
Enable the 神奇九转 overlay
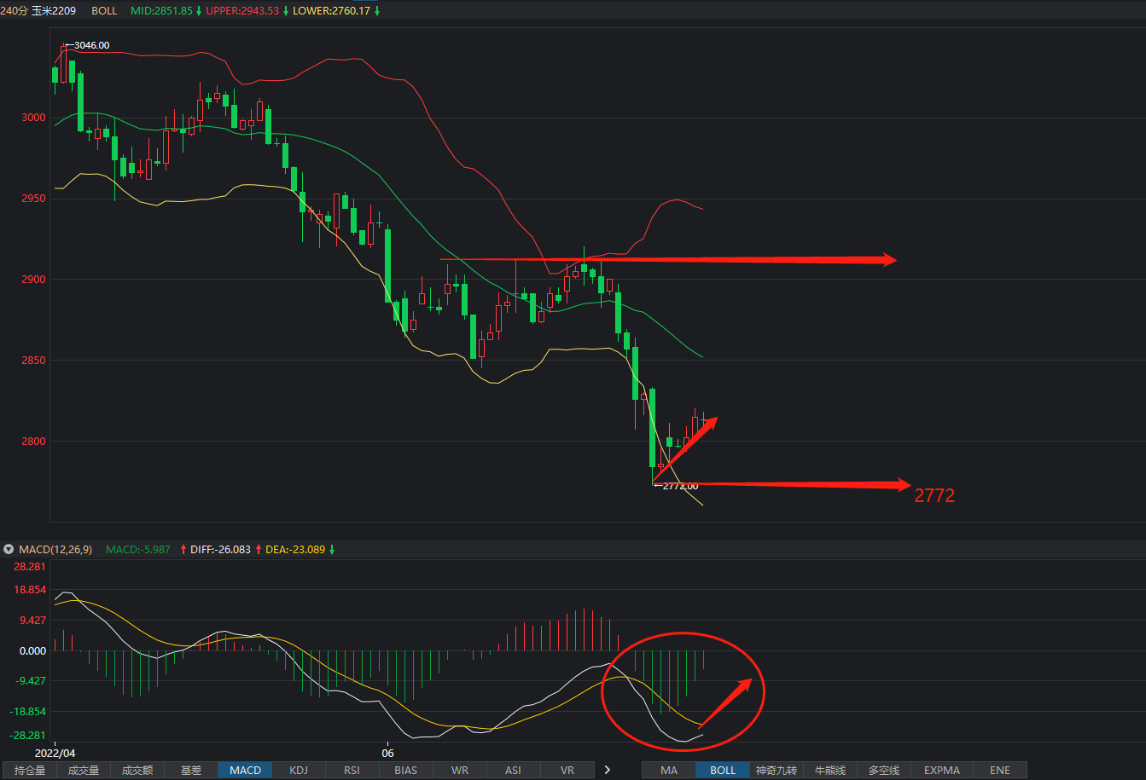(777, 770)
